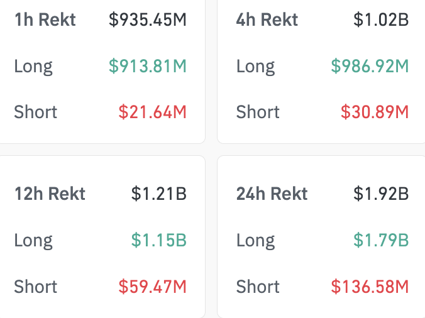
Task: Click the $1.92B 24h total value
Action: (x=381, y=194)
